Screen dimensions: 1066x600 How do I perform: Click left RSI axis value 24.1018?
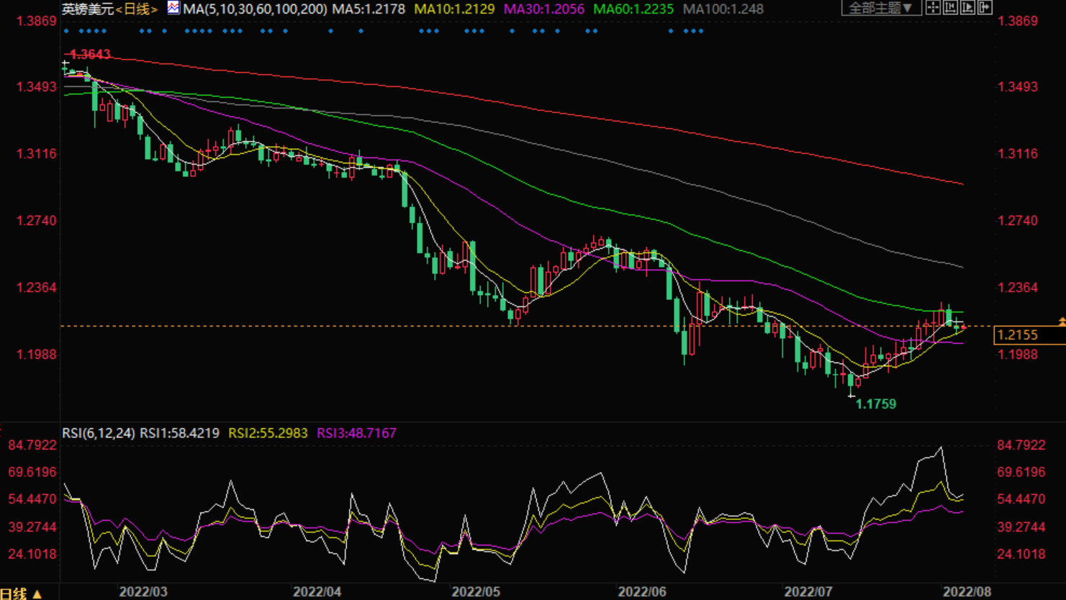pos(32,554)
